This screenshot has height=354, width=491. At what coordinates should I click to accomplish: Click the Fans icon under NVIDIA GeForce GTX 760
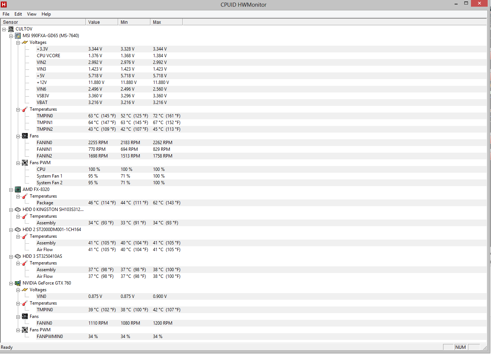tap(25, 316)
